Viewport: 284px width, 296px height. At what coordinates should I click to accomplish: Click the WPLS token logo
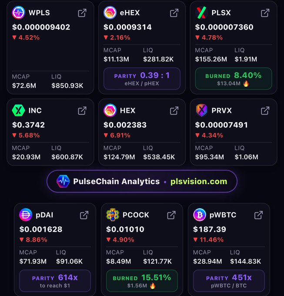click(x=18, y=13)
